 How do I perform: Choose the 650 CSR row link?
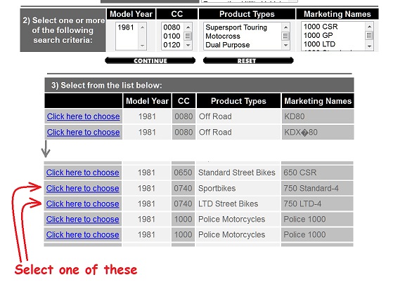tap(83, 173)
